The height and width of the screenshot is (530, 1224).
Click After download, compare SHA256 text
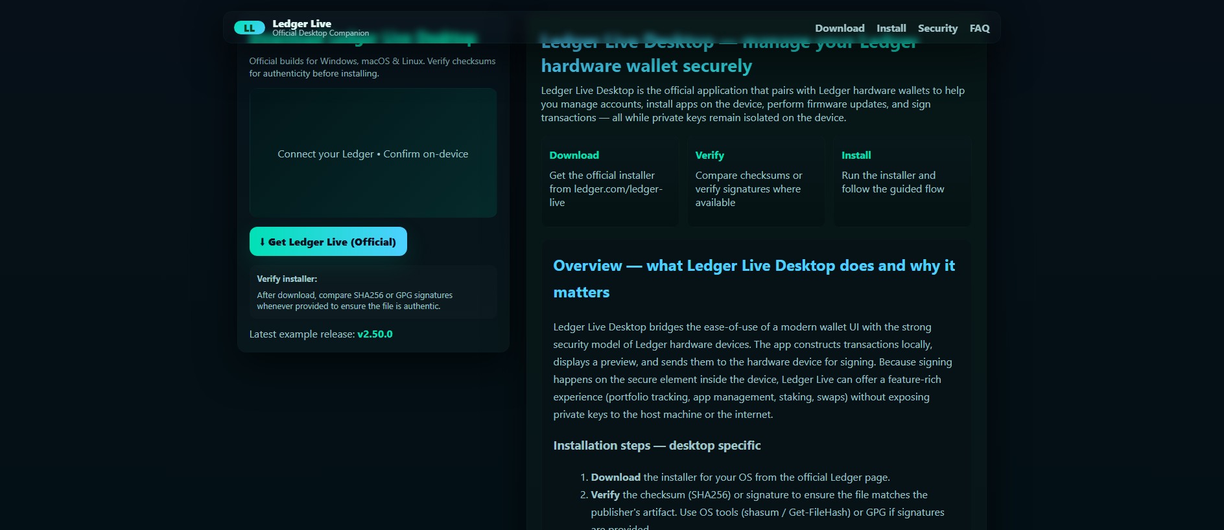355,301
